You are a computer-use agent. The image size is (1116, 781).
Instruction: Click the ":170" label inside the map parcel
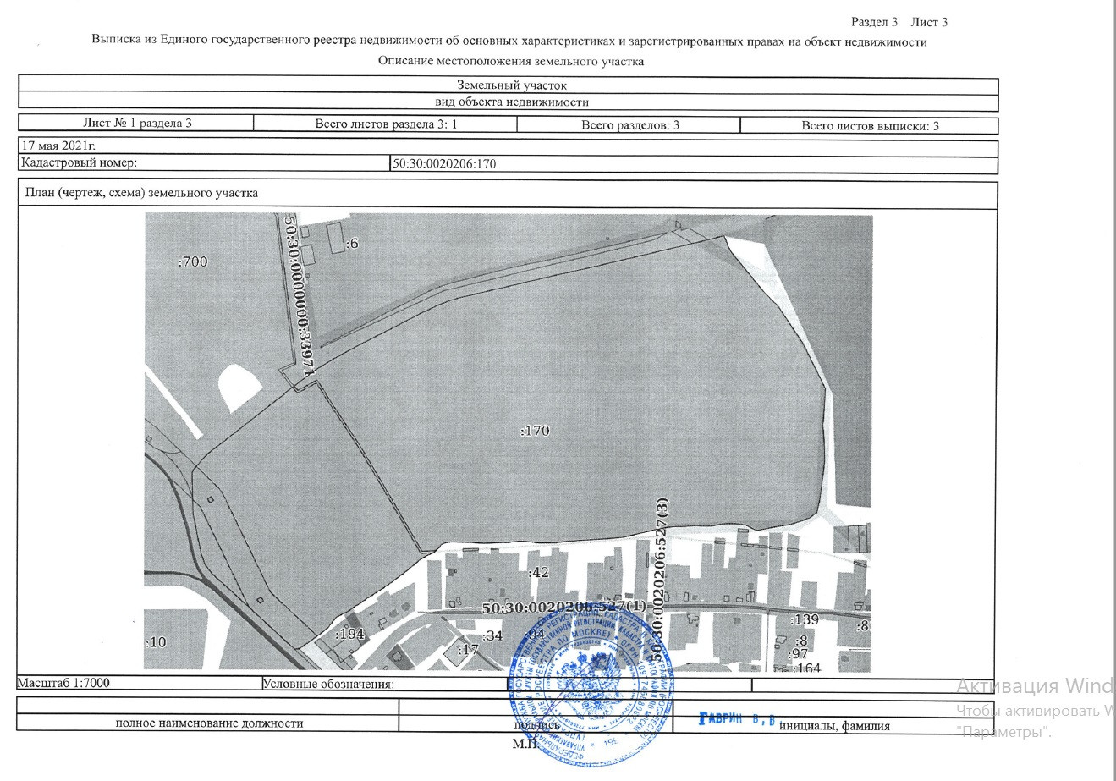[534, 431]
